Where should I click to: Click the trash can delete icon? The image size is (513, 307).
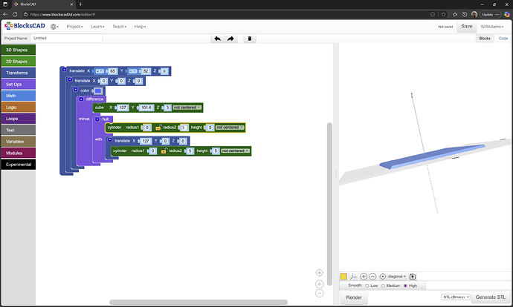pos(250,39)
